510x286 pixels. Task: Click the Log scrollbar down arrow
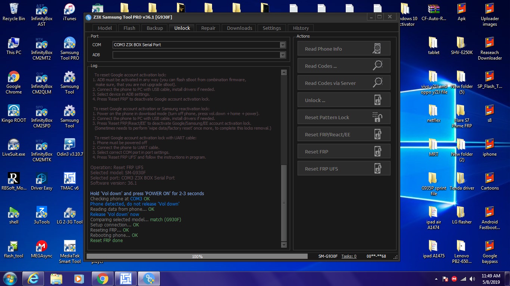coord(284,245)
